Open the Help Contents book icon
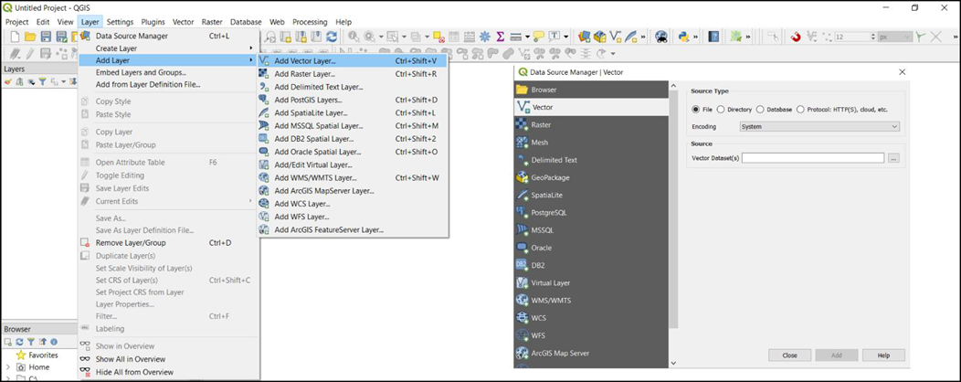 click(713, 37)
